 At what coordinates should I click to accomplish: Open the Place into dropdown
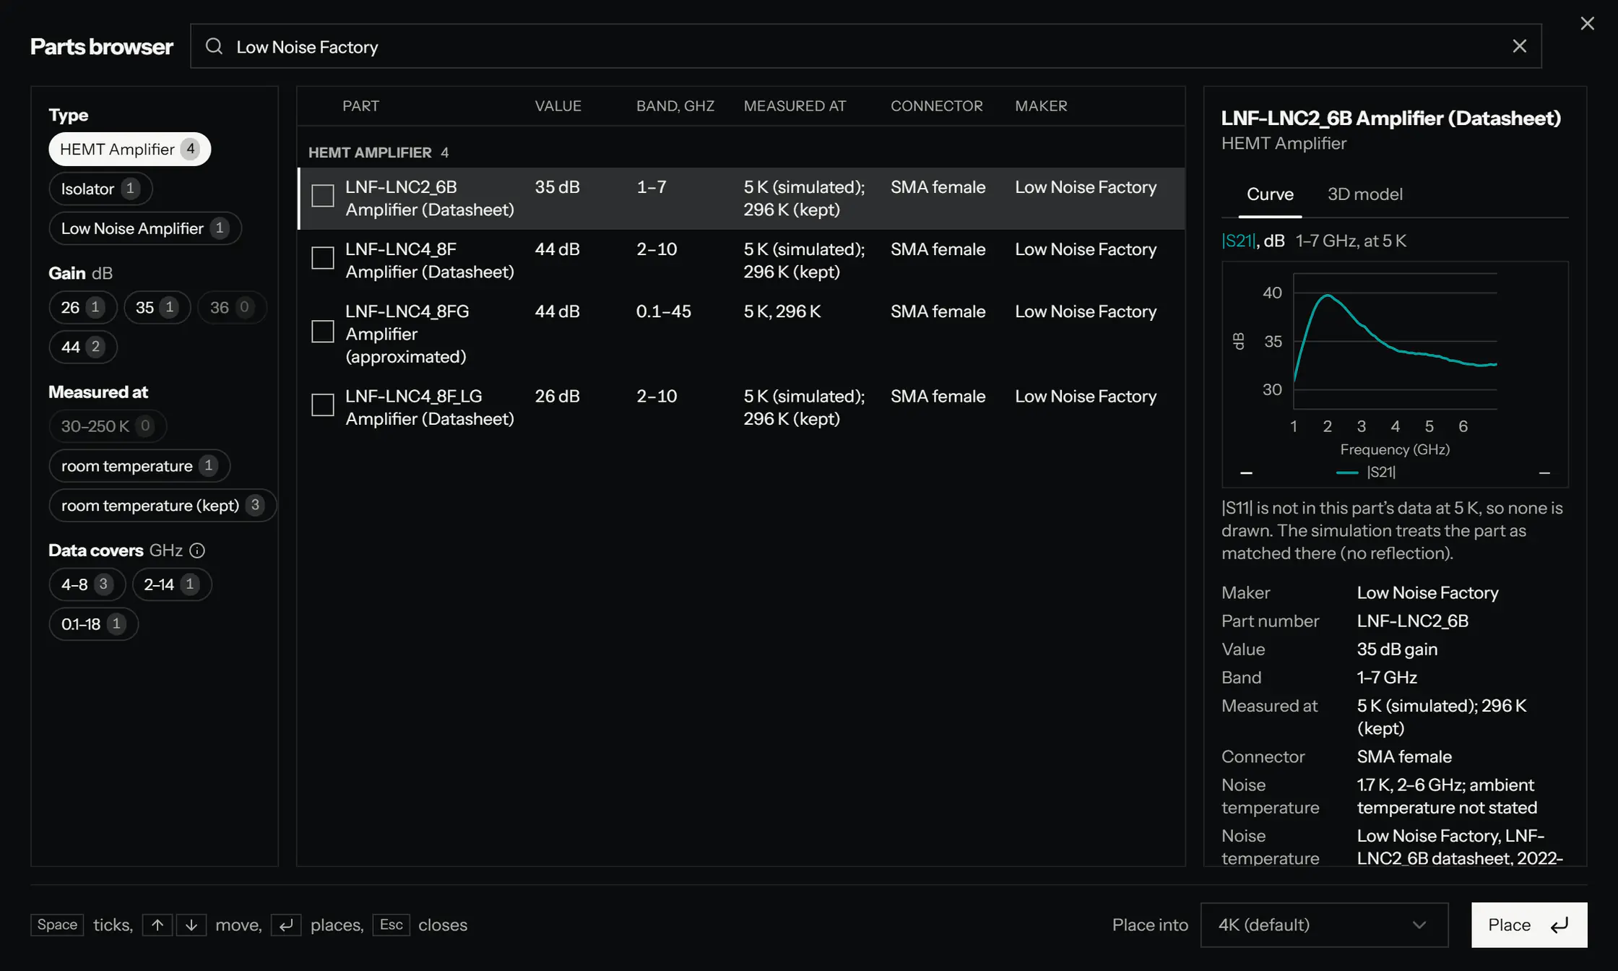pos(1324,925)
